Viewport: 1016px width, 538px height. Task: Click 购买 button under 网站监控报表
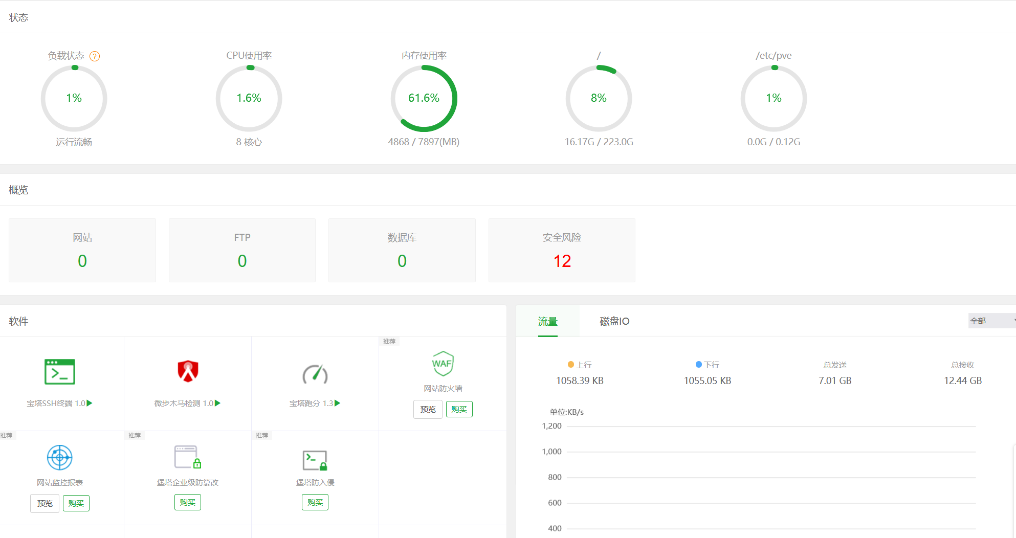(76, 503)
